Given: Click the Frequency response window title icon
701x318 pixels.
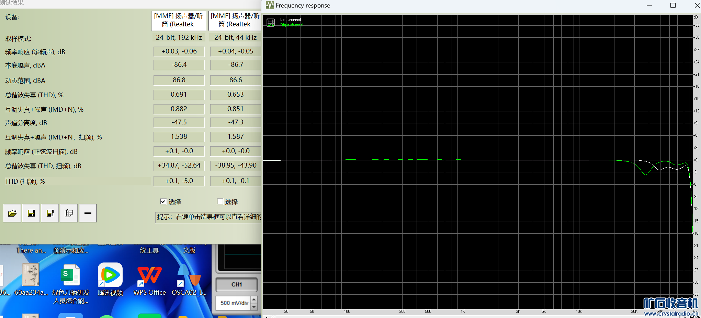Looking at the screenshot, I should (x=270, y=5).
